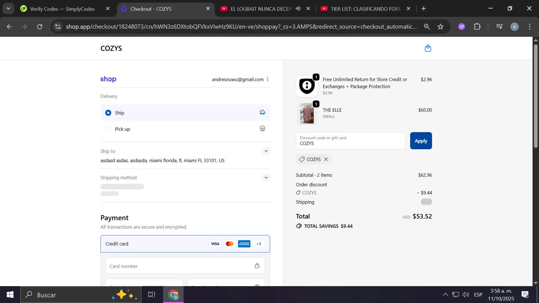This screenshot has width=539, height=303.
Task: Reload the checkout page
Action: click(40, 27)
